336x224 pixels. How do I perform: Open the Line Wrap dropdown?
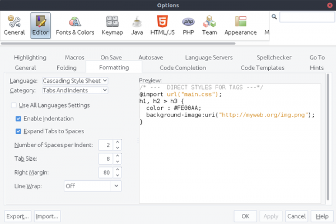[92, 185]
